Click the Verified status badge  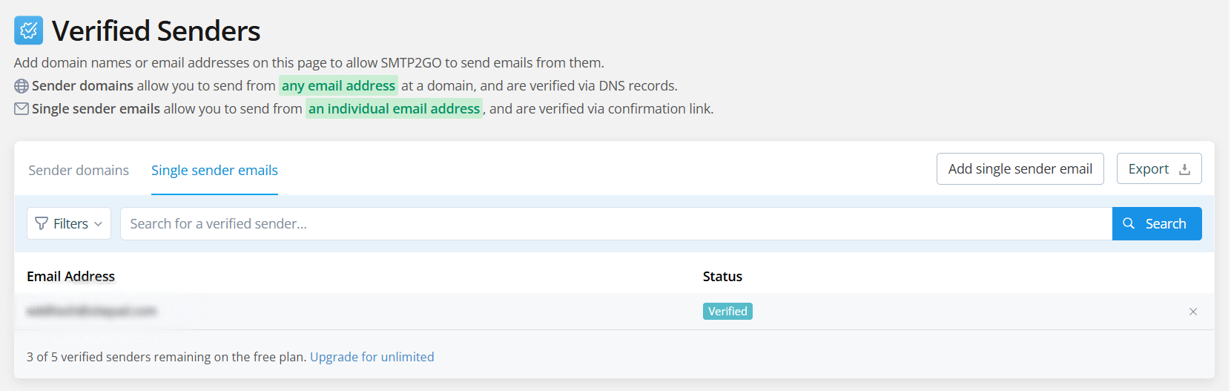point(727,312)
